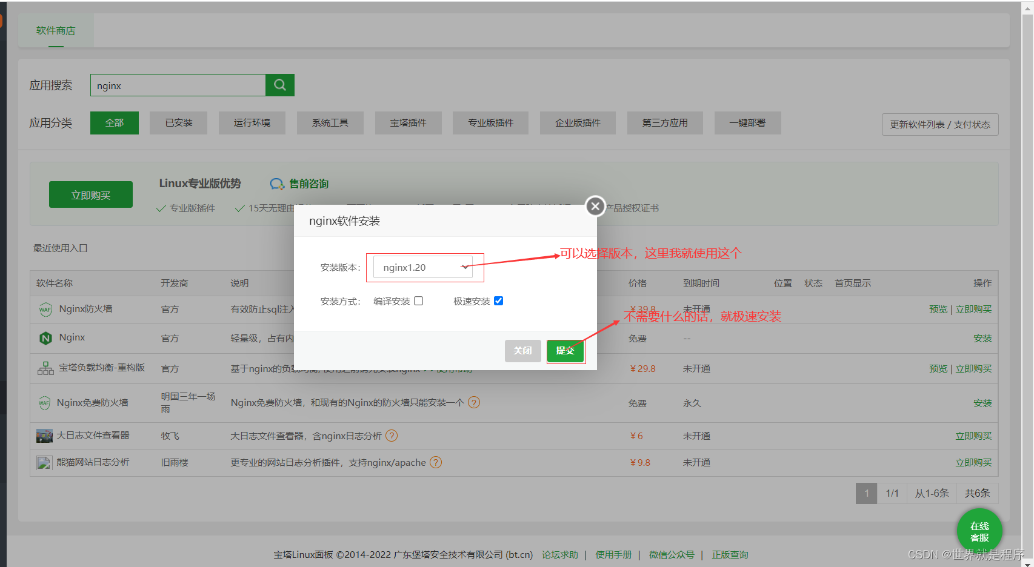Click the 宝塔负载均衡-重构版 network icon

tap(45, 368)
